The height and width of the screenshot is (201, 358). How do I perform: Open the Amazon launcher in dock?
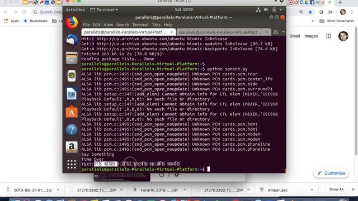[x=72, y=147]
